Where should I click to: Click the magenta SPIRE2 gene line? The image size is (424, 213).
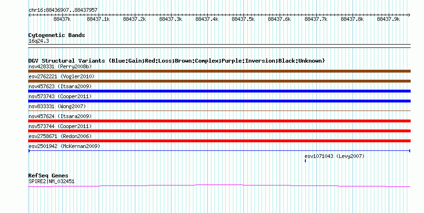pyautogui.click(x=219, y=185)
